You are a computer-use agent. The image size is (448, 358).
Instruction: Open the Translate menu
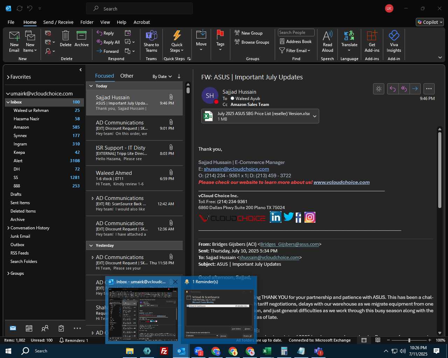349,42
